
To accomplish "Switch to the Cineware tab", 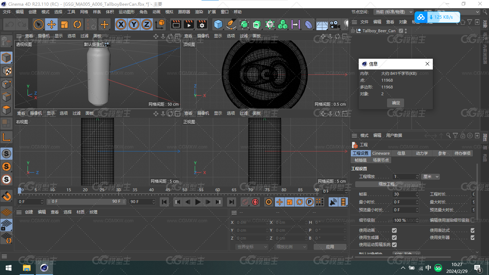I will coord(381,153).
